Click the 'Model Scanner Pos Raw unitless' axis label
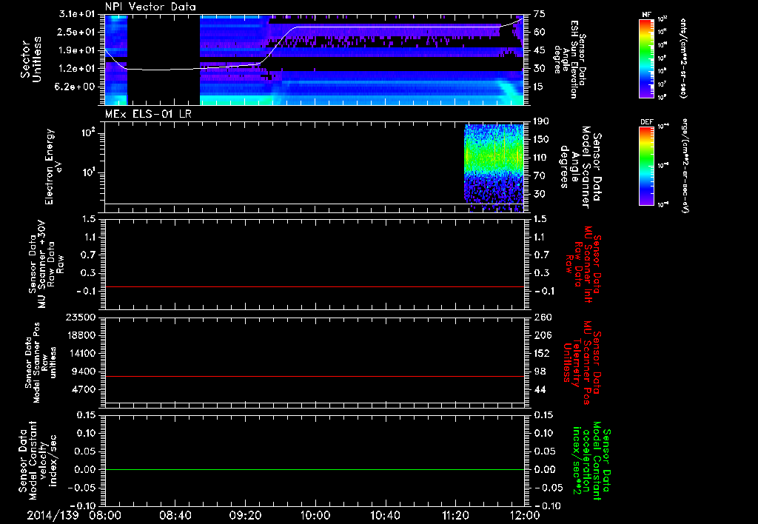Screen dimensions: 758x524 tap(41, 363)
